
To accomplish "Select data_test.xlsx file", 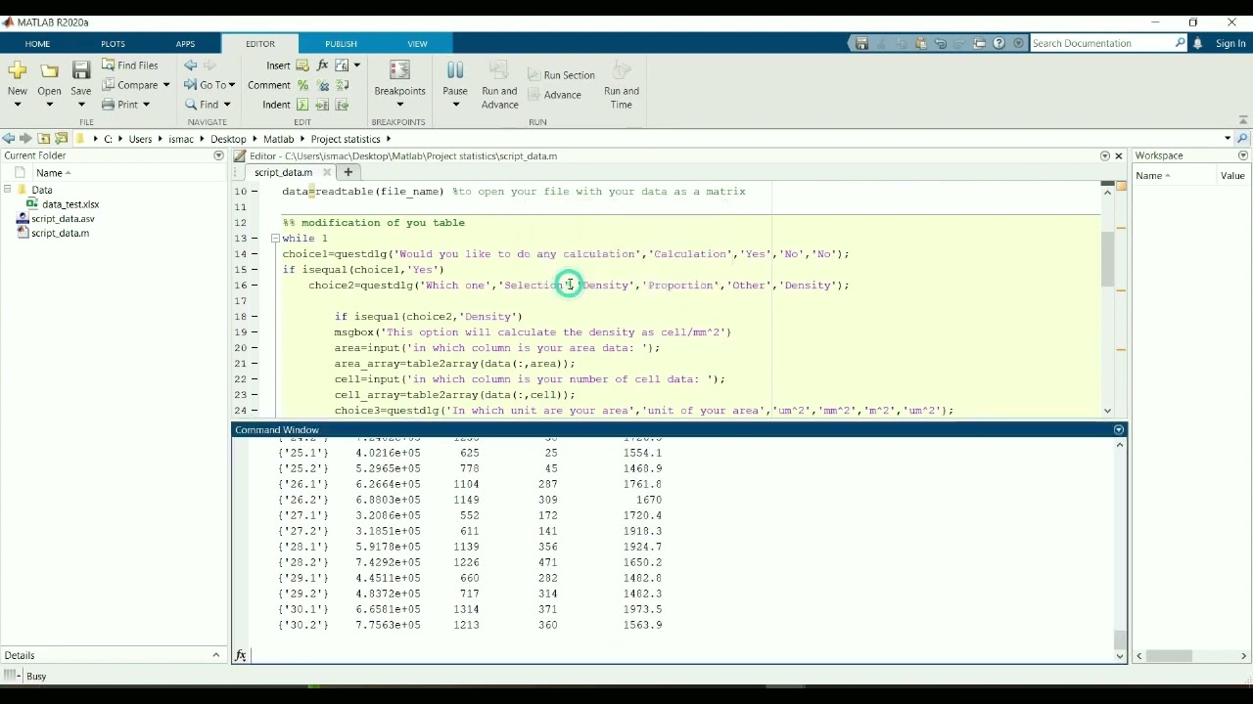I will pos(70,204).
